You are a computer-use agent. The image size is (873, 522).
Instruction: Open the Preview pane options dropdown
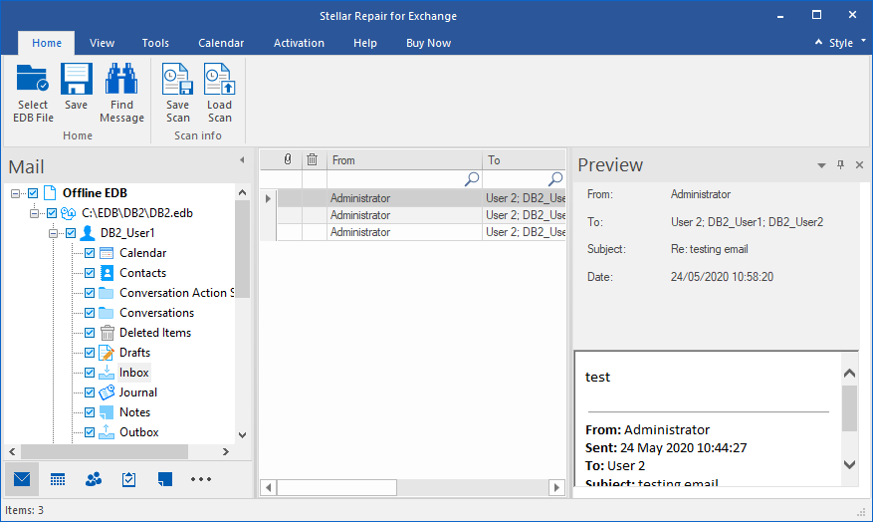821,165
